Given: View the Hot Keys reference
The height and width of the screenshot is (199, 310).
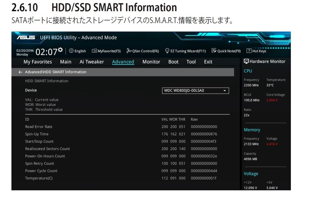Looking at the screenshot, I should pyautogui.click(x=256, y=51).
